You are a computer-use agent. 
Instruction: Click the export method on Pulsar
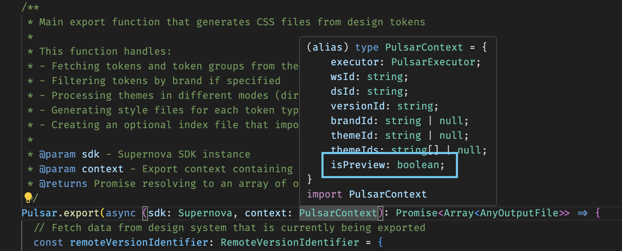pos(82,213)
